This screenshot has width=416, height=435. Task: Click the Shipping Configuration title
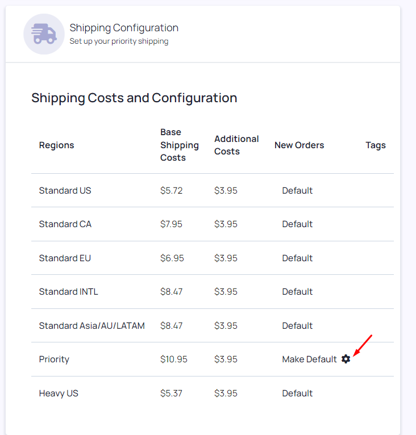124,28
